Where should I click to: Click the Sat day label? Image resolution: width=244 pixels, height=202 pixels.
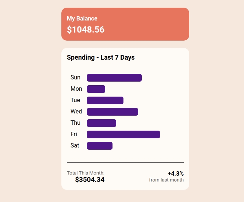coord(75,146)
